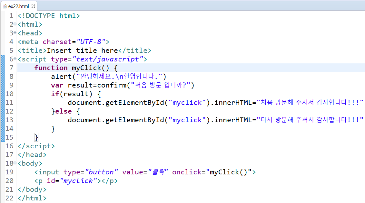
Task: Click the closing </html> tag
Action: point(32,198)
